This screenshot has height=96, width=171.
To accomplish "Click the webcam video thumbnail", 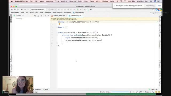I will (18, 85).
